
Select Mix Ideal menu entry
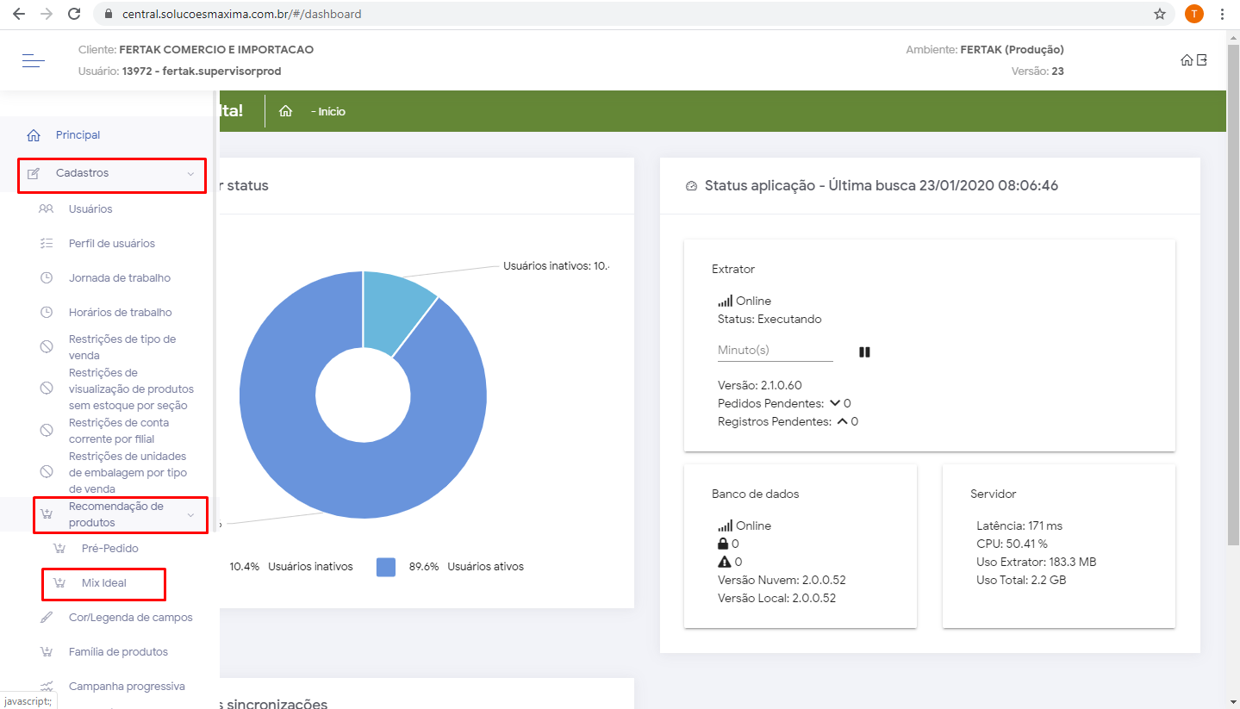103,583
